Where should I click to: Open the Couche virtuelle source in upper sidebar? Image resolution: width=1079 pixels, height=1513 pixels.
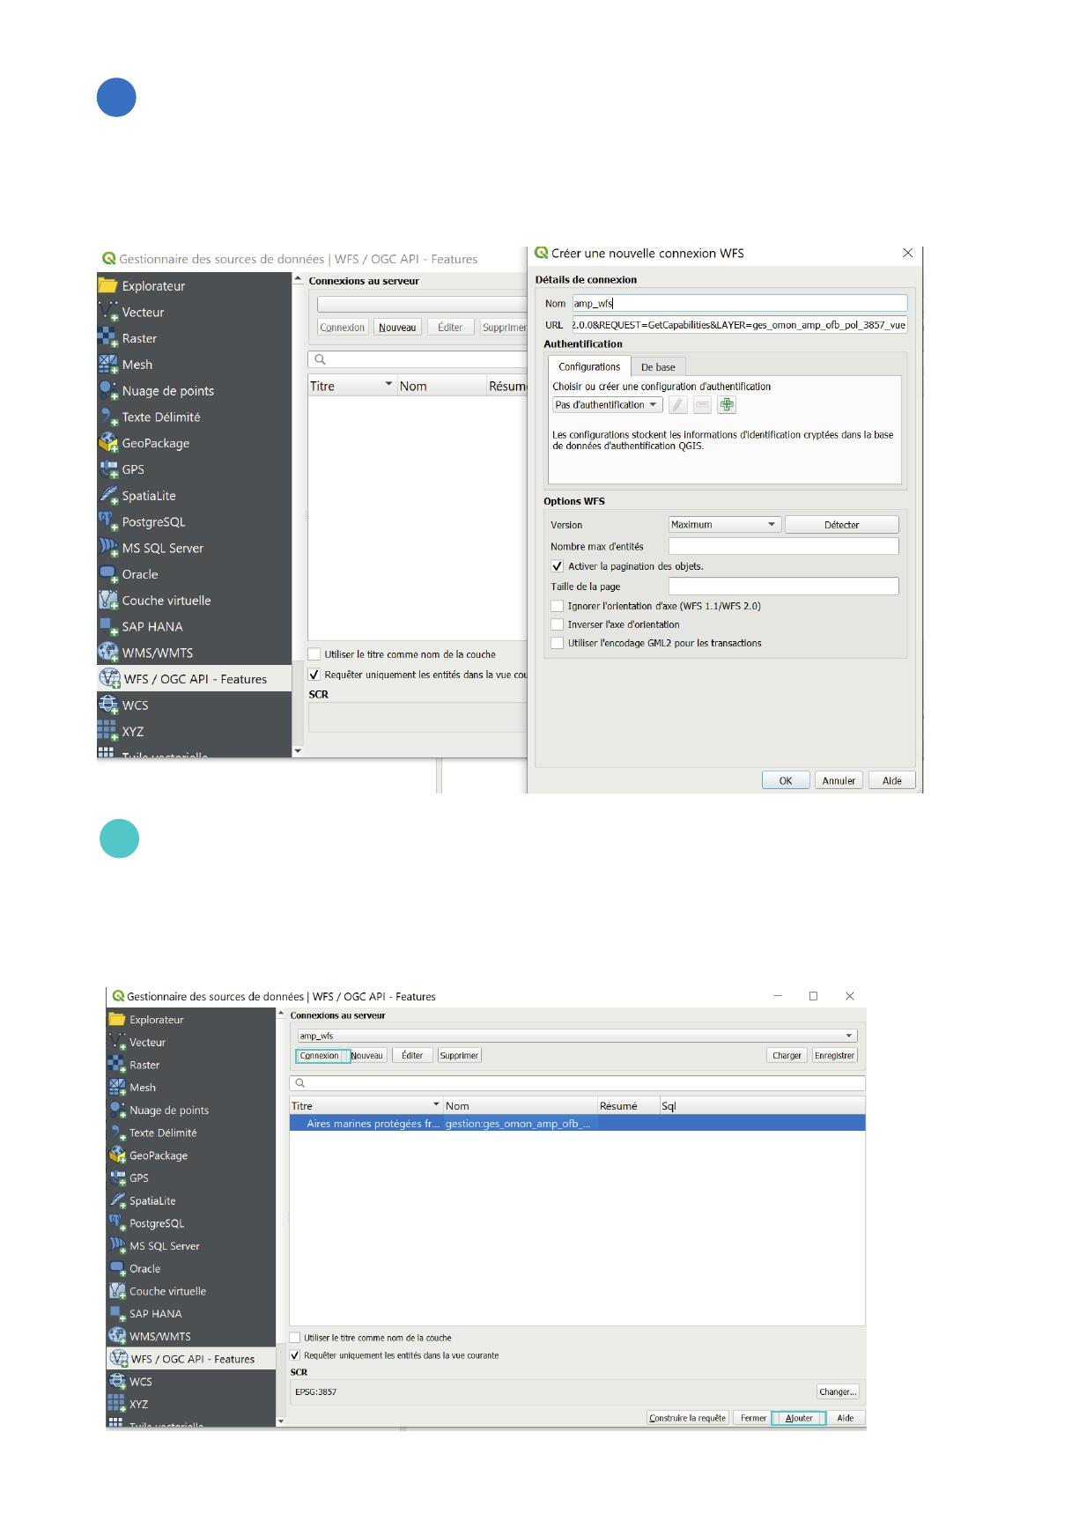pyautogui.click(x=166, y=601)
